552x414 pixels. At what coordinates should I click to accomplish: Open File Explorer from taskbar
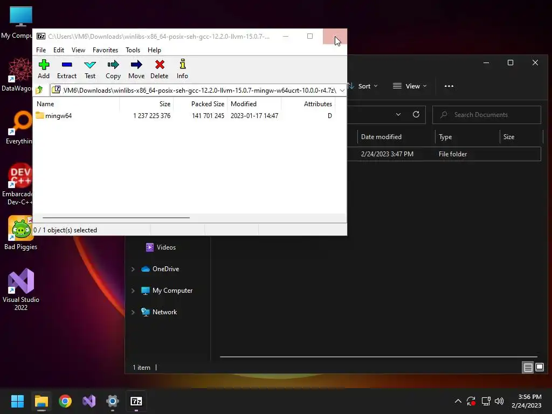(x=41, y=401)
